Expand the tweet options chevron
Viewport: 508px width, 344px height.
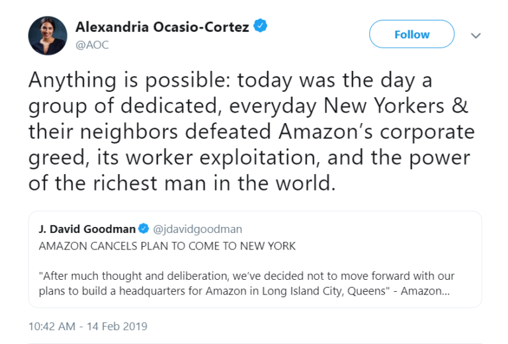[x=476, y=36]
